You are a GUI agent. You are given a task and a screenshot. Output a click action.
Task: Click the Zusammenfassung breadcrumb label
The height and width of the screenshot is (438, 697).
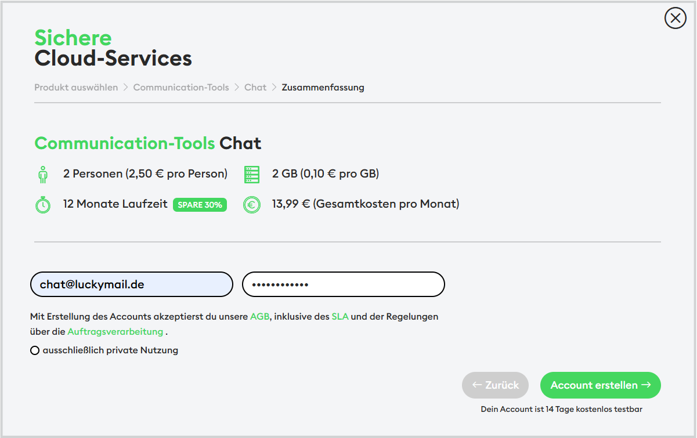[323, 87]
